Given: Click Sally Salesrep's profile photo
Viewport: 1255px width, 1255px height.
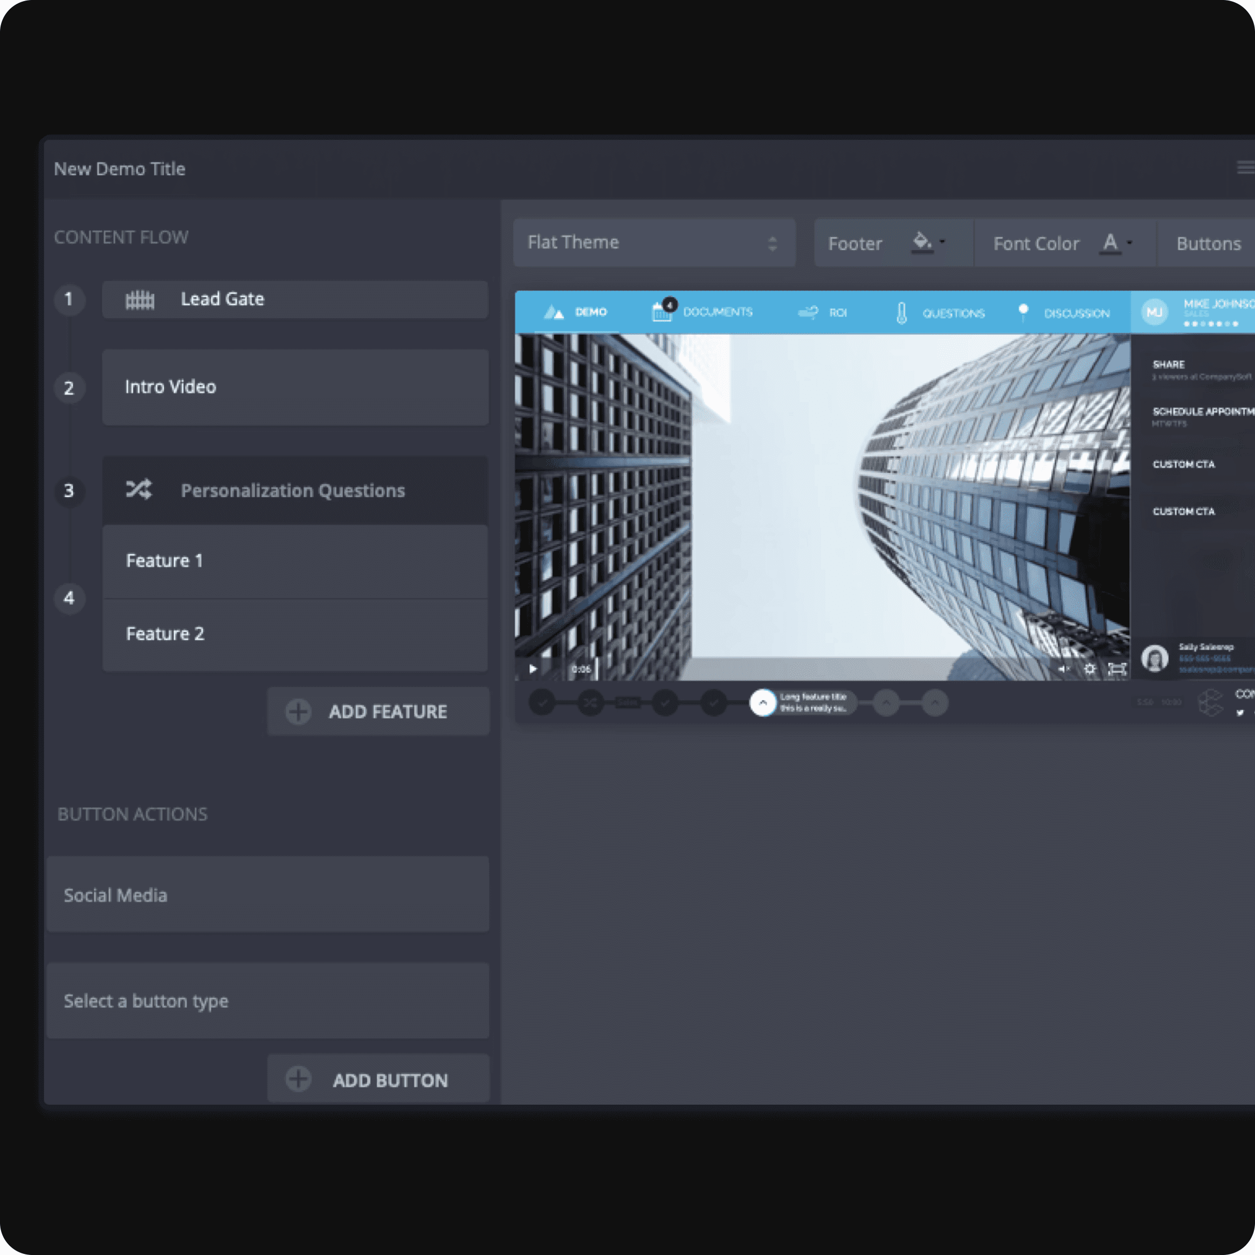Looking at the screenshot, I should click(1155, 659).
